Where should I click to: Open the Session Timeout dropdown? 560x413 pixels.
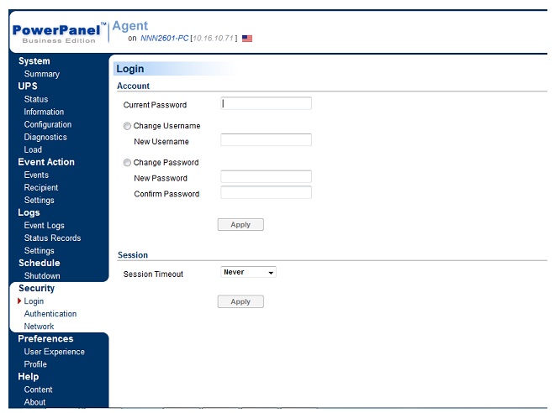pos(248,273)
